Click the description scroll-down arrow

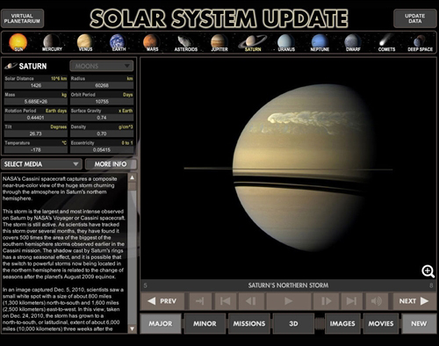tap(133, 328)
